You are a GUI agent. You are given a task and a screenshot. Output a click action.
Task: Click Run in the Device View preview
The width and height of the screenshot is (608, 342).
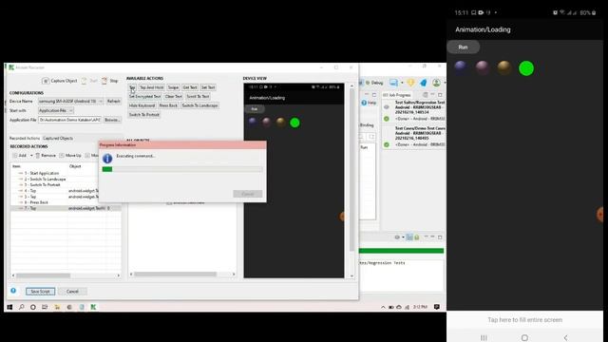click(255, 109)
